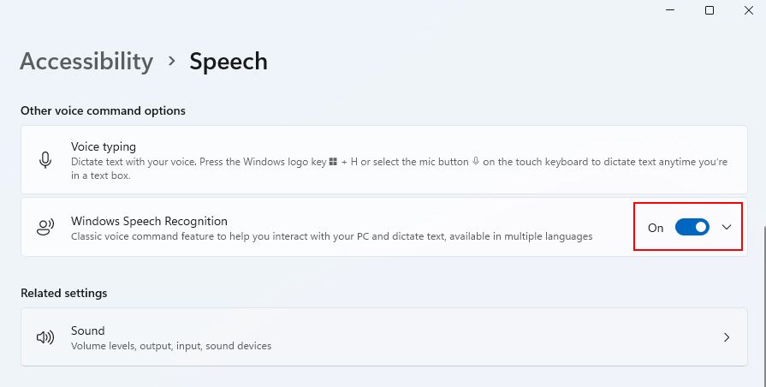
Task: Click the Speech page heading
Action: coord(229,62)
